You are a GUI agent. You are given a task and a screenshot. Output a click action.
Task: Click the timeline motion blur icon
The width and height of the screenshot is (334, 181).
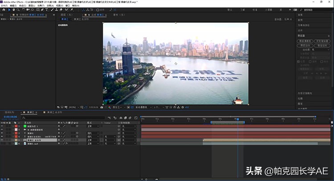pos(130,118)
